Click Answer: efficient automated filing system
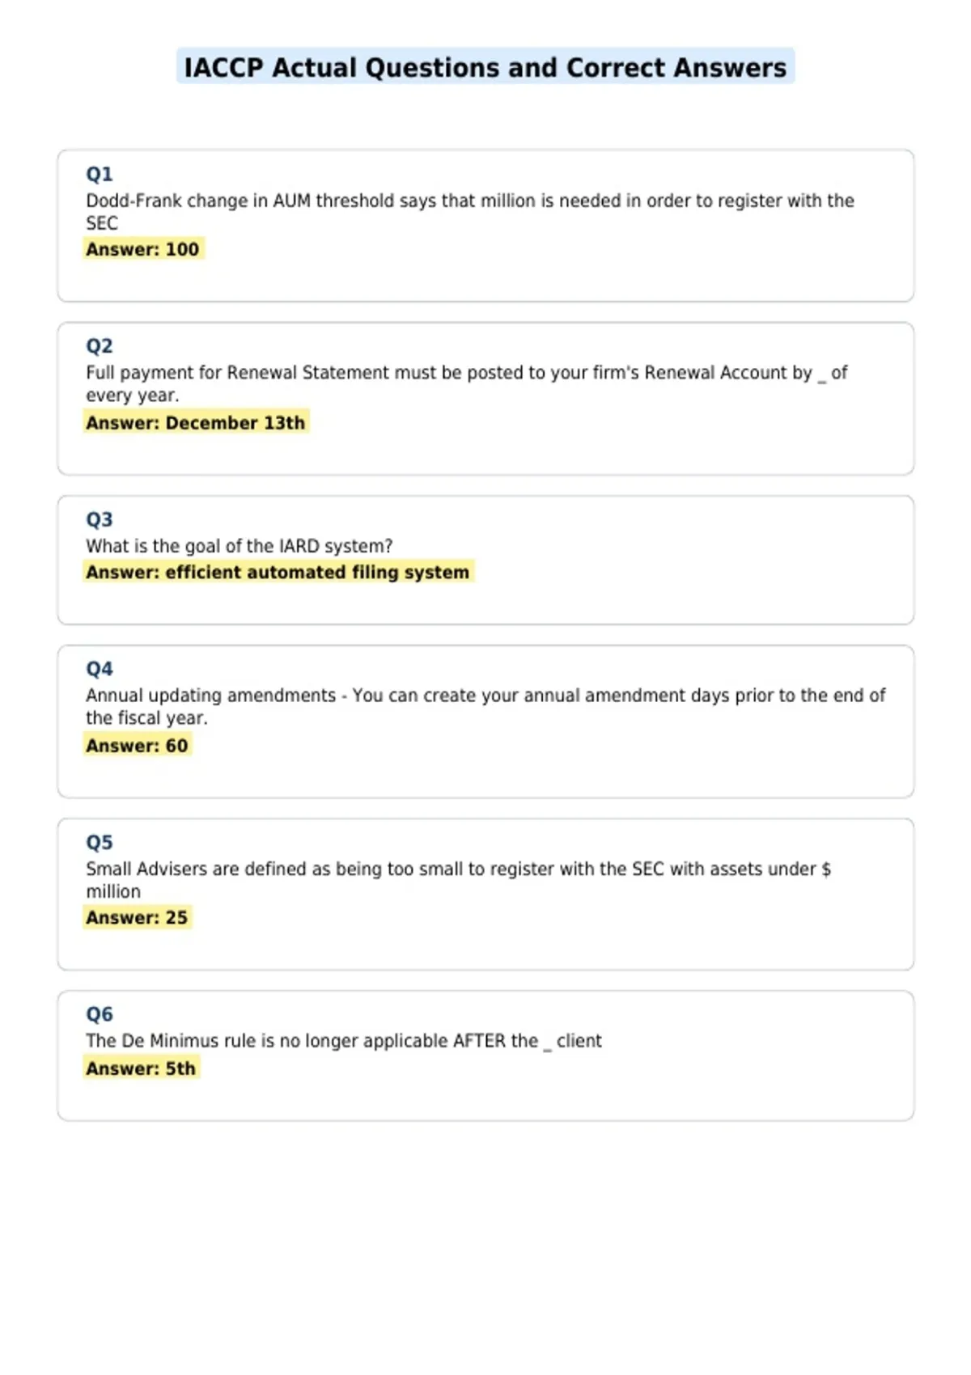This screenshot has height=1375, width=971. (x=278, y=572)
